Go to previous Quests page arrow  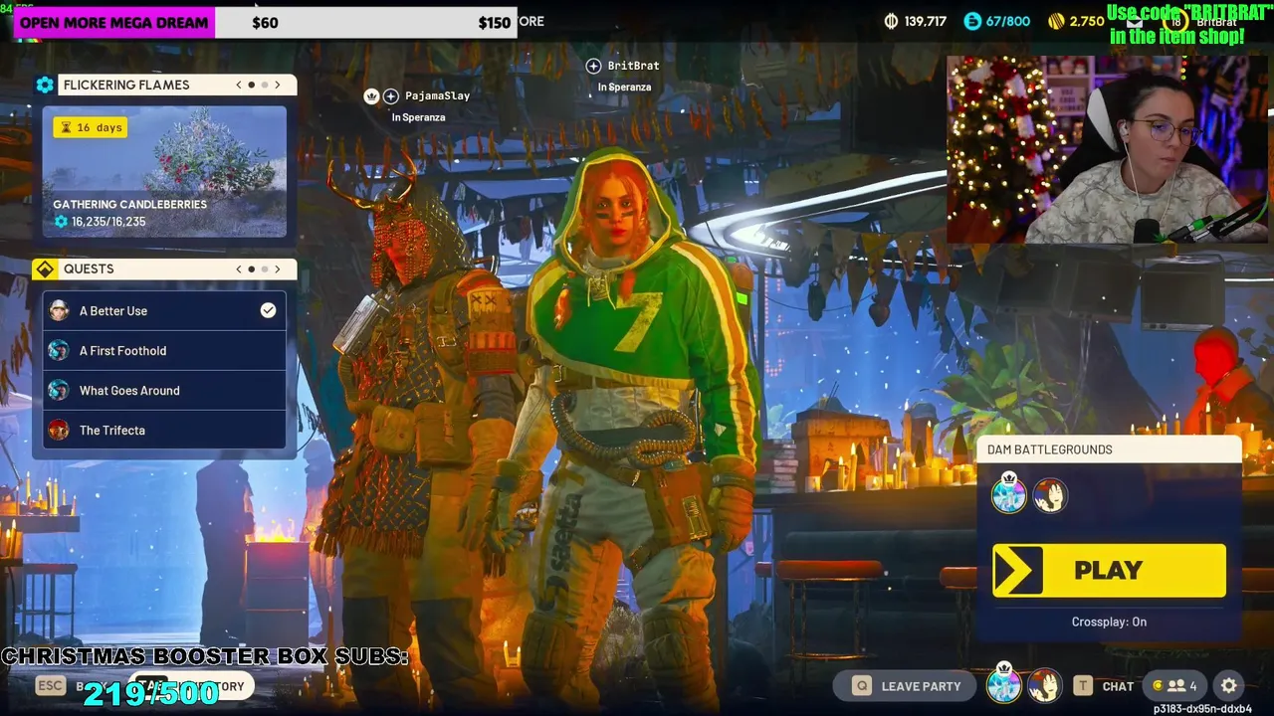point(239,268)
